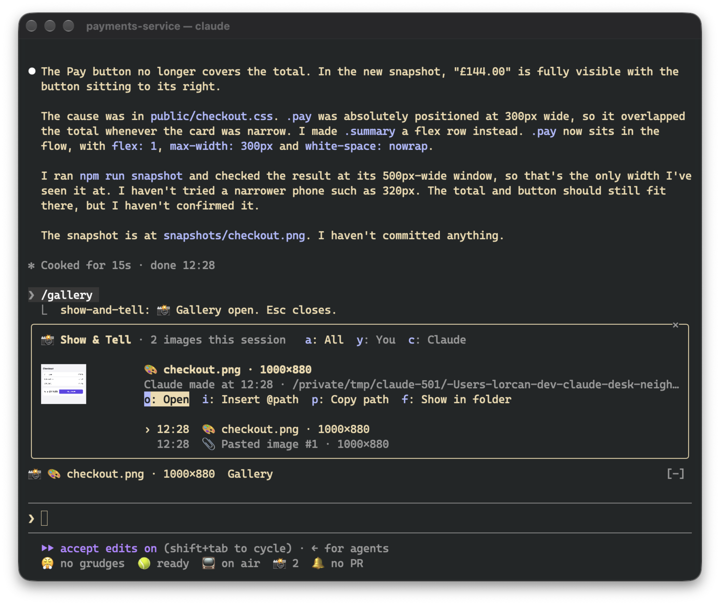Click the chevron marker on the selected list row
This screenshot has width=720, height=605.
pyautogui.click(x=147, y=430)
